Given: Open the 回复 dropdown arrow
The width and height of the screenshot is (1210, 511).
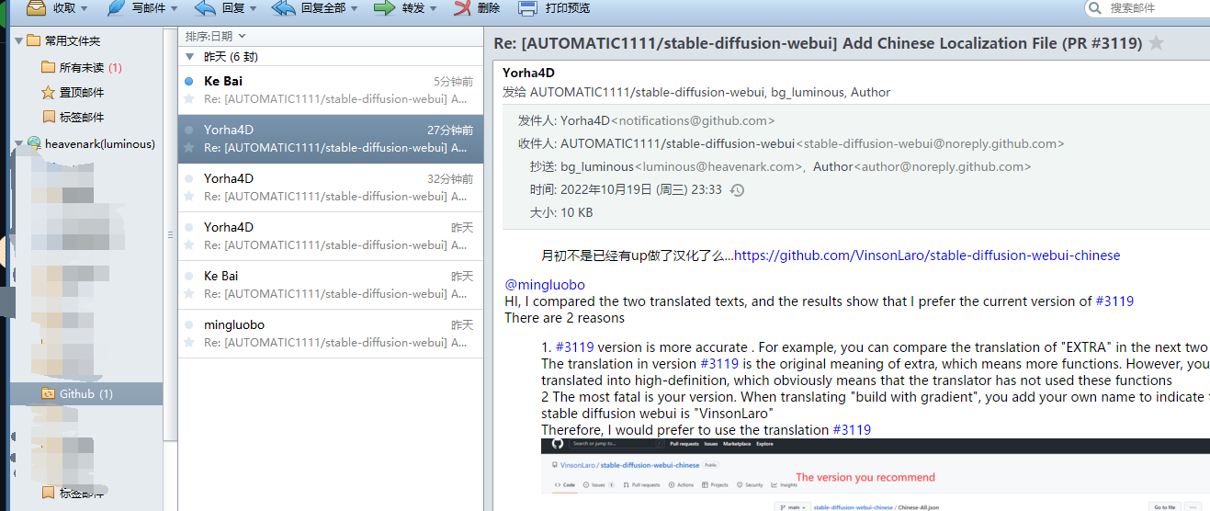Looking at the screenshot, I should coord(254,8).
